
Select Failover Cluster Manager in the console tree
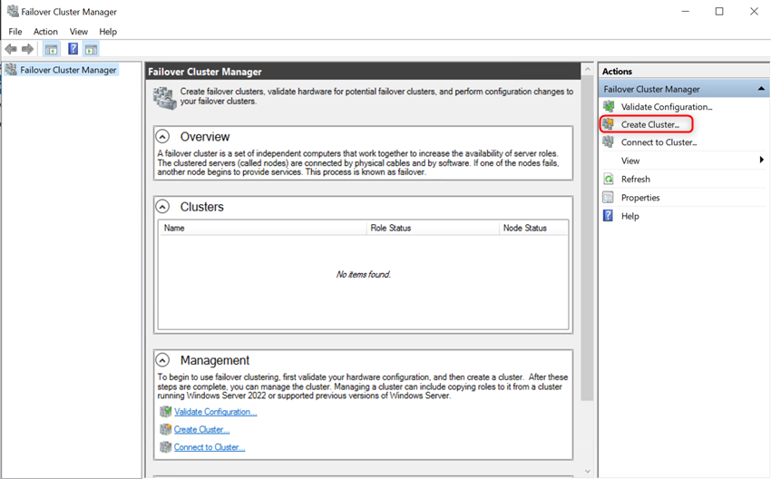68,70
